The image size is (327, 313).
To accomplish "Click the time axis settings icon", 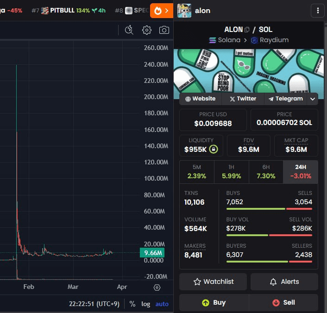I will click(x=157, y=288).
